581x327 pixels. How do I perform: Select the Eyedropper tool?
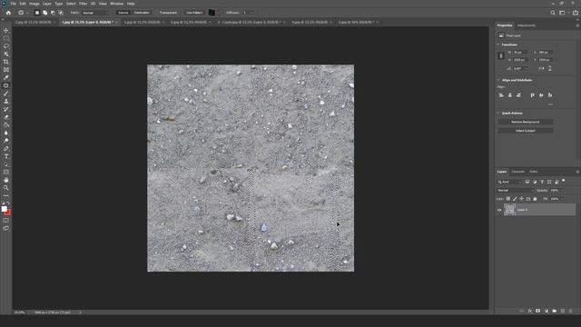pyautogui.click(x=6, y=77)
